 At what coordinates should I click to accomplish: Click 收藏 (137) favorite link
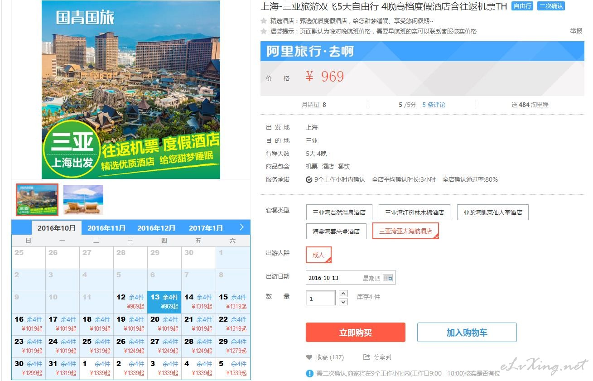(x=330, y=357)
